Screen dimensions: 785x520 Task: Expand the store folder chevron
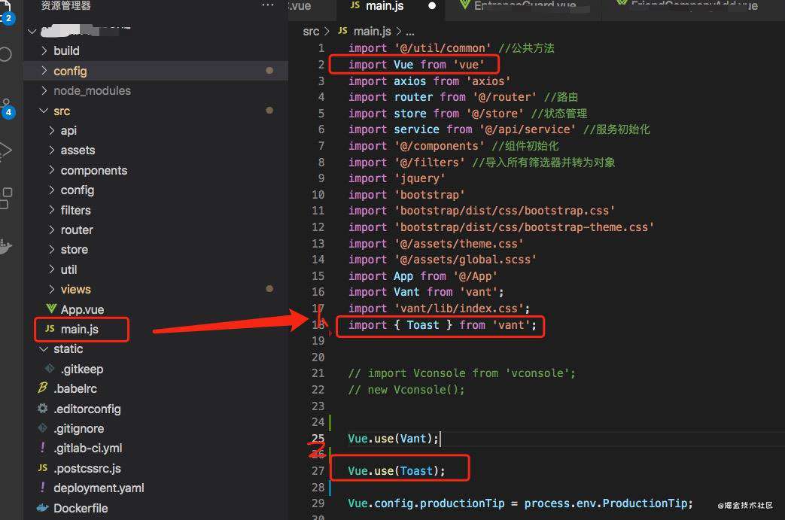[x=52, y=249]
